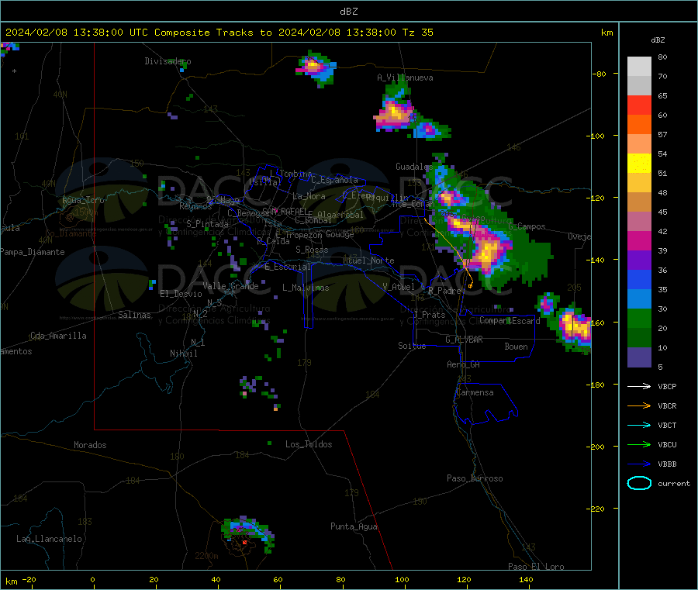Click the orange VBCR arrow legend icon

639,405
